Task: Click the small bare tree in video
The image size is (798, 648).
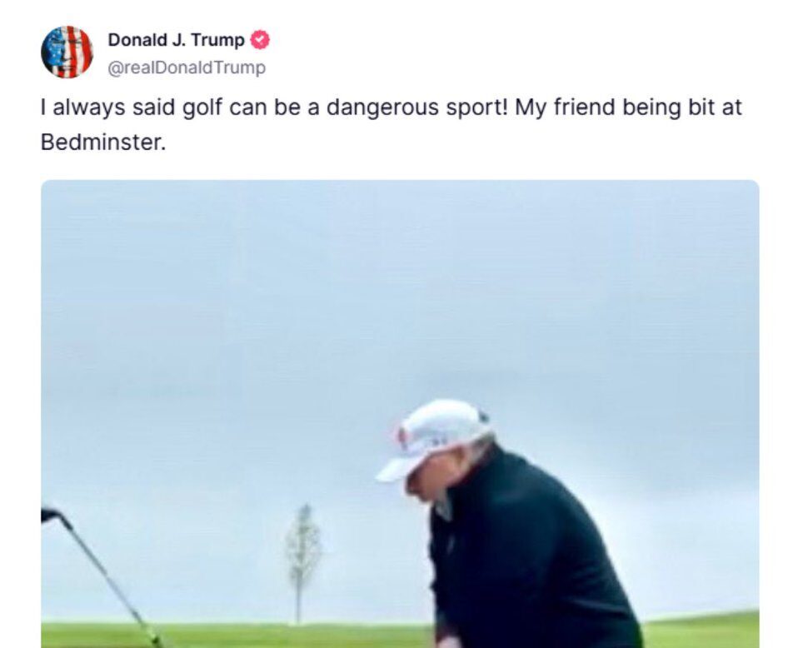Action: coord(303,563)
